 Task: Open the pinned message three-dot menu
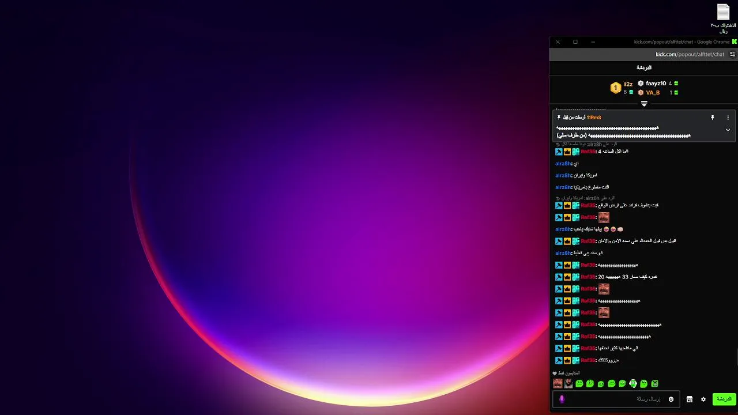click(x=728, y=118)
